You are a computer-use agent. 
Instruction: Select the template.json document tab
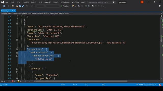coord(6,11)
